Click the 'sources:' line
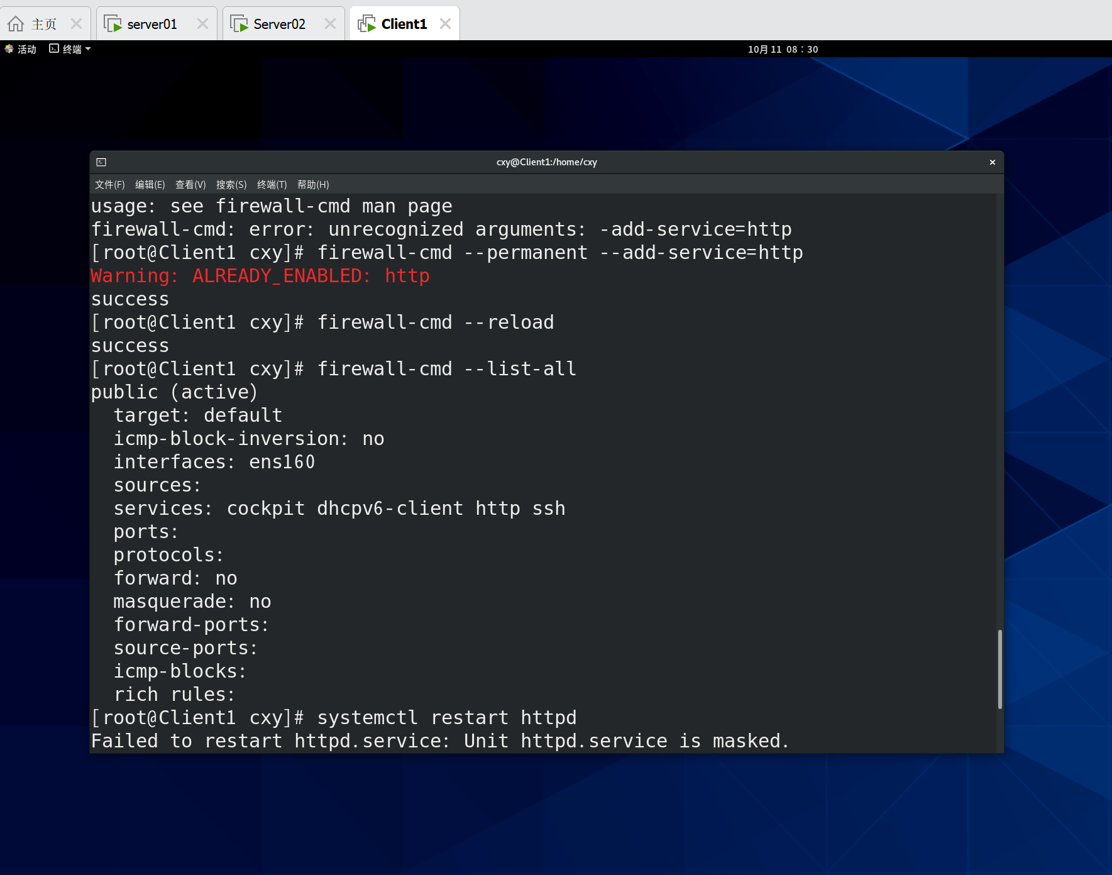Image resolution: width=1112 pixels, height=875 pixels. (x=158, y=485)
